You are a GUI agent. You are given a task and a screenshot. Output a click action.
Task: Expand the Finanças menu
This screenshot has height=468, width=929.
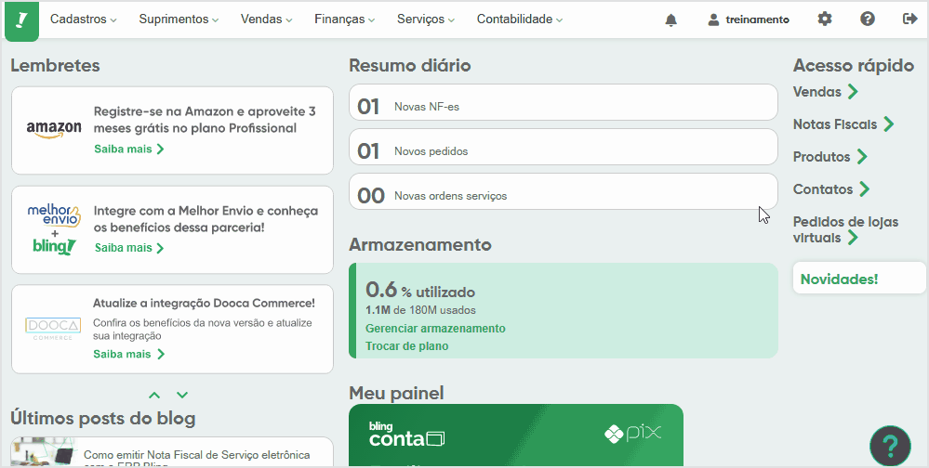pos(345,19)
